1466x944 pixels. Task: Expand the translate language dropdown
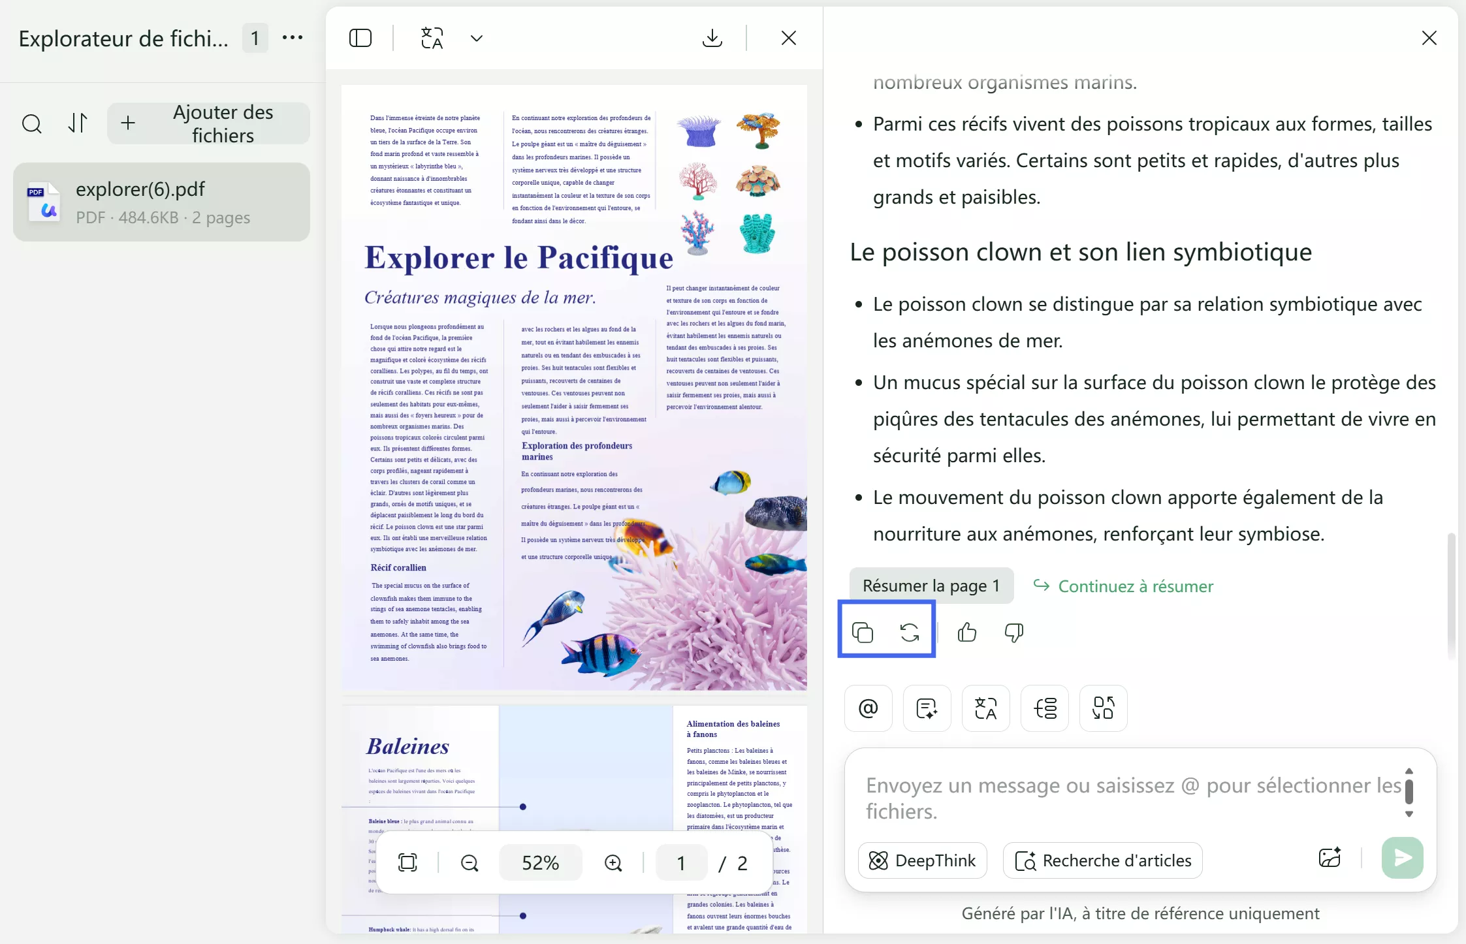pos(475,38)
